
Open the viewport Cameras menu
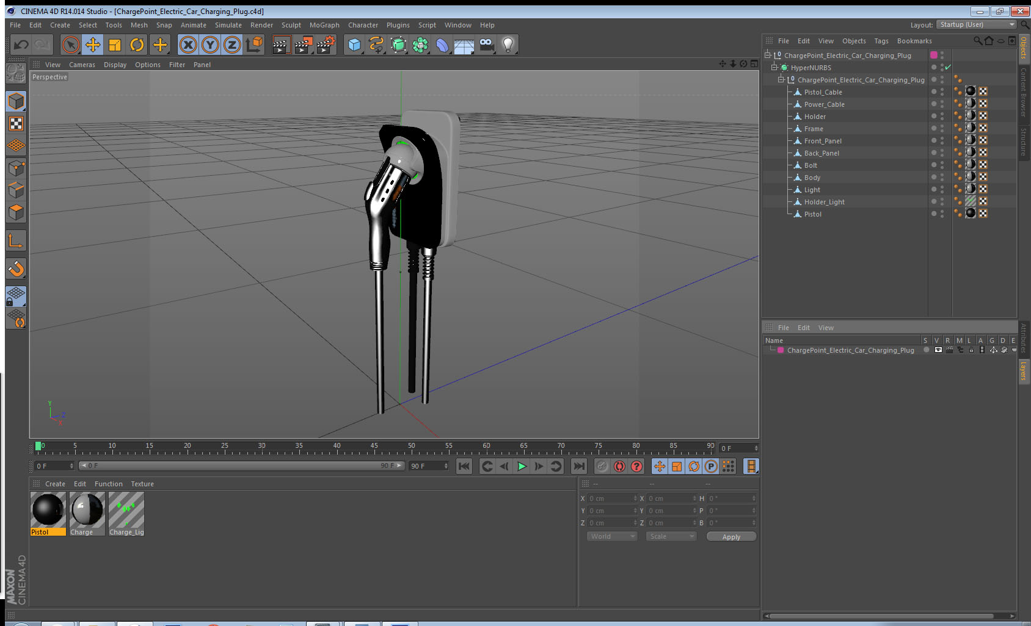(x=82, y=65)
